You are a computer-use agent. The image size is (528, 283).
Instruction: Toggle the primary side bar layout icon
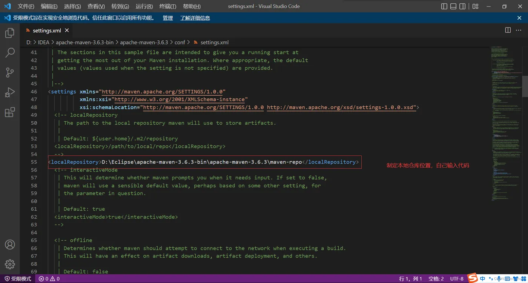coord(444,6)
